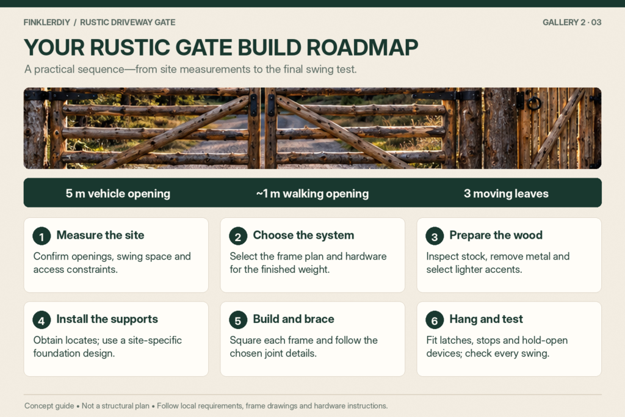This screenshot has width=625, height=417.
Task: Click the step 5 number badge
Action: [x=238, y=320]
